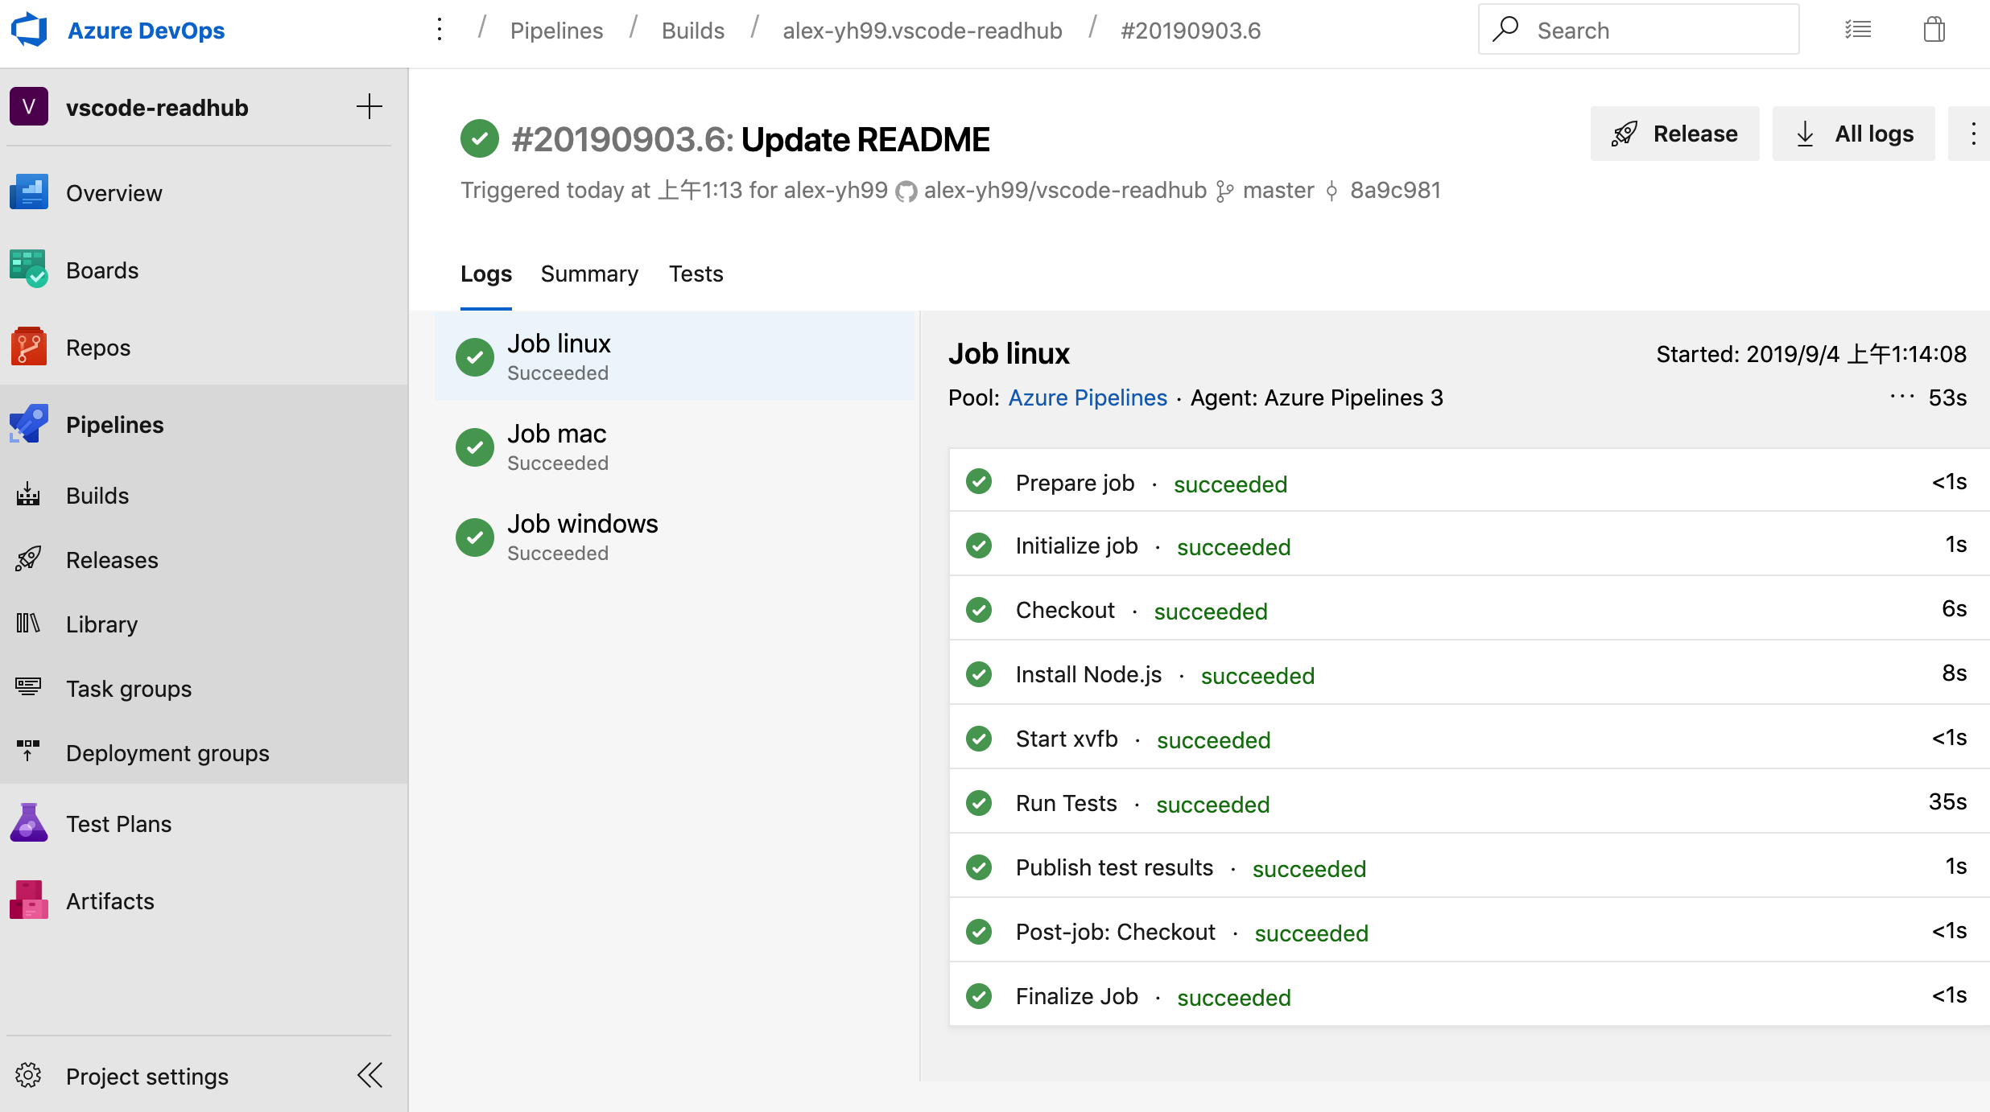Collapse the sidebar with double chevron
The image size is (1990, 1112).
370,1075
